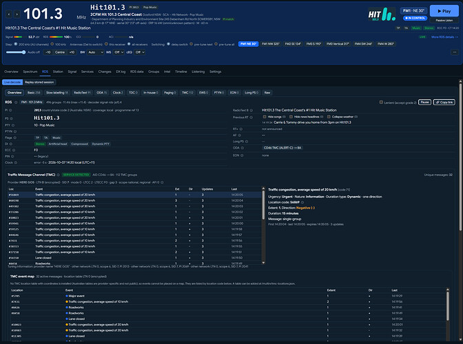Click the Centre tuning button
463x344 pixels.
pos(60,52)
